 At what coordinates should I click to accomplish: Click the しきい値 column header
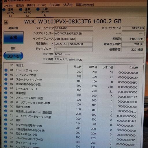click(108, 67)
